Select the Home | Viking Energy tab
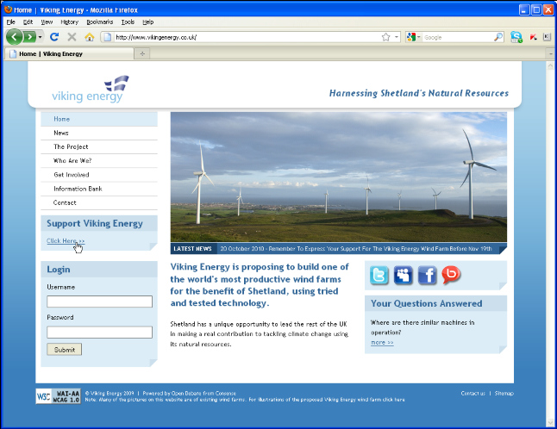This screenshot has height=429, width=557. (70, 53)
